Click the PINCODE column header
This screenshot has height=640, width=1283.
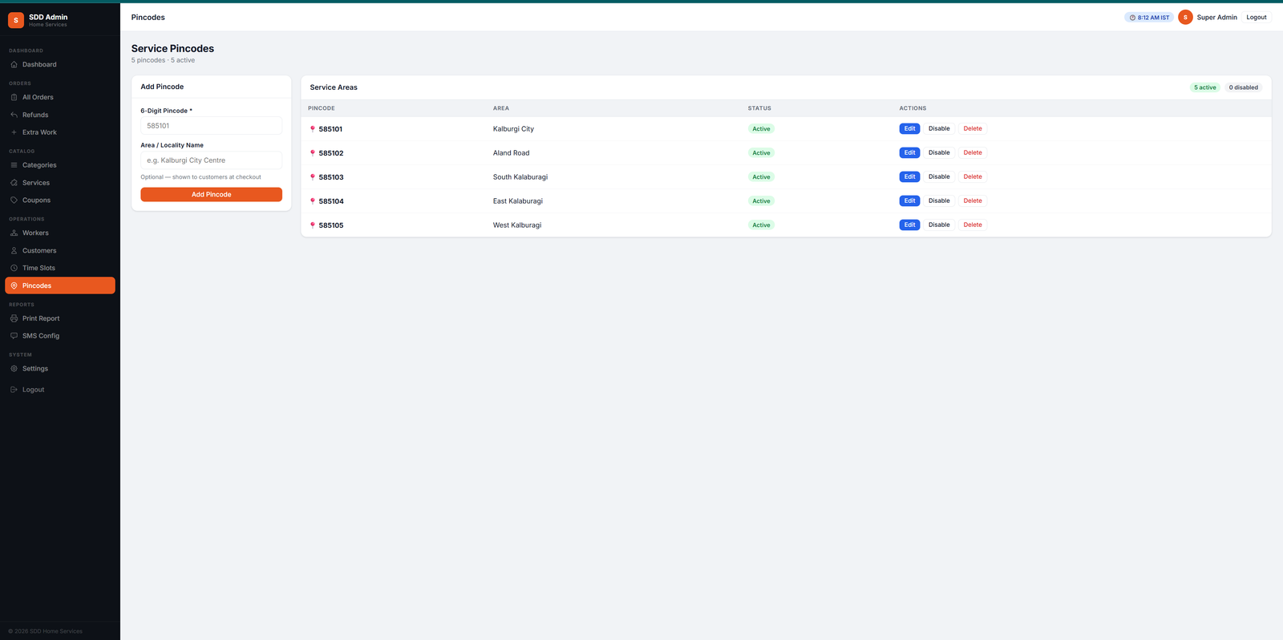pos(322,108)
